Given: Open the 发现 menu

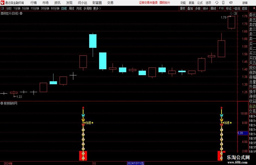Looking at the screenshot, I should point(69,3).
